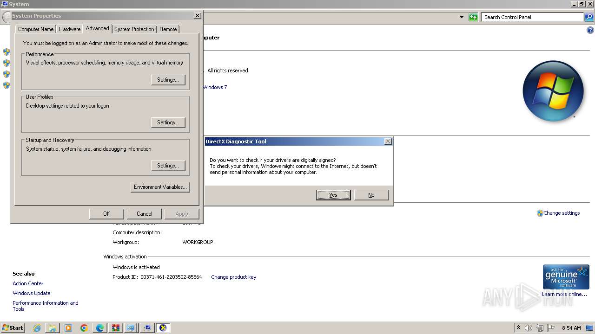
Task: Open the volume speaker tray icon
Action: click(x=529, y=328)
